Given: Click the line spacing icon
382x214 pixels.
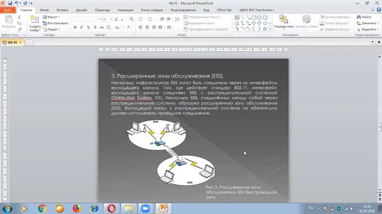Looking at the screenshot, I should (x=178, y=19).
